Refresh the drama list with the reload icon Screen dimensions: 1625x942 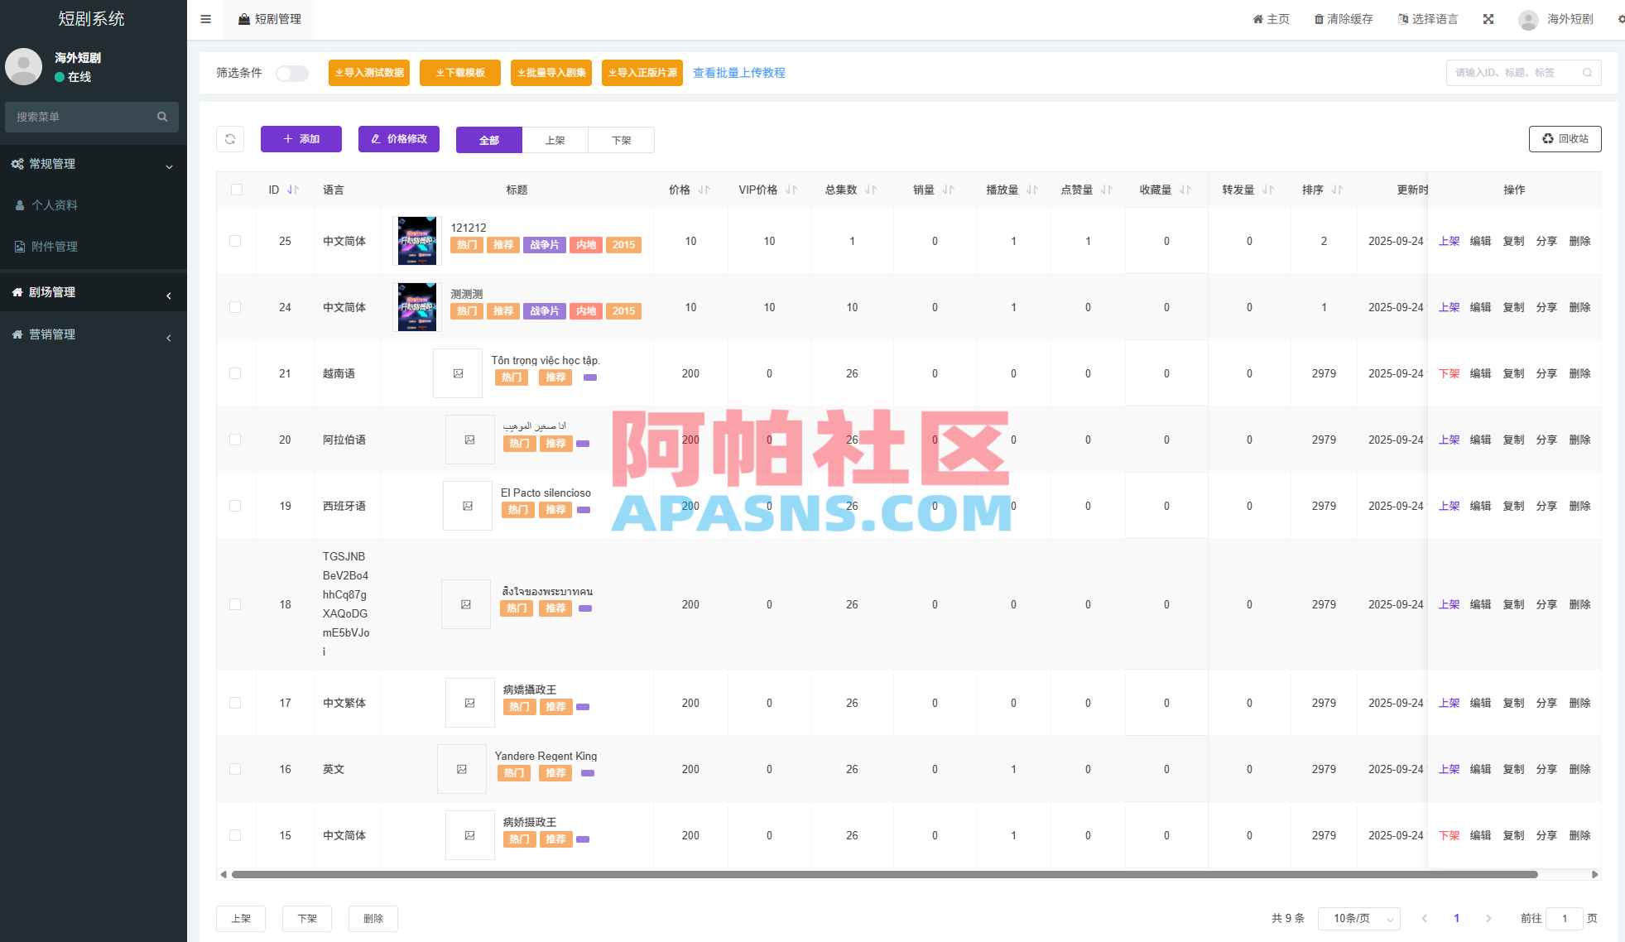(230, 139)
